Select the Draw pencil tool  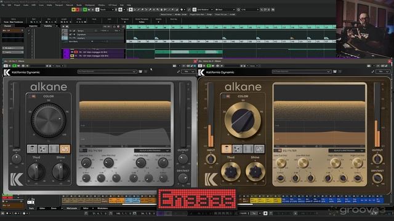point(139,10)
